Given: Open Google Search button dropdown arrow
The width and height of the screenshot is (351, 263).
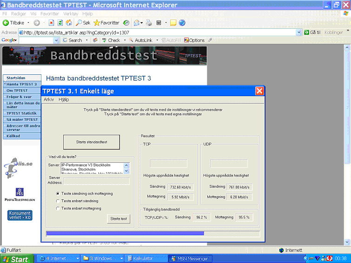Looking at the screenshot, I should (x=87, y=40).
